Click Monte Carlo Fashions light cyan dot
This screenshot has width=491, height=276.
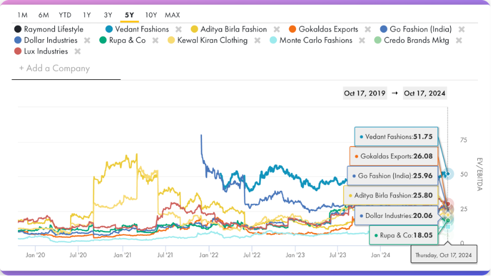pos(273,40)
